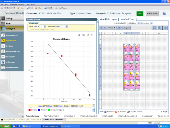Click the View Legend button

(x=124, y=28)
